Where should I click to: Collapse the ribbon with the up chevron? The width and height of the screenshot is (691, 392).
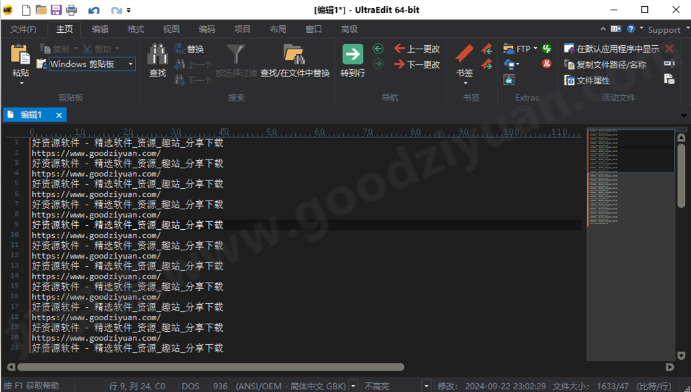[603, 29]
